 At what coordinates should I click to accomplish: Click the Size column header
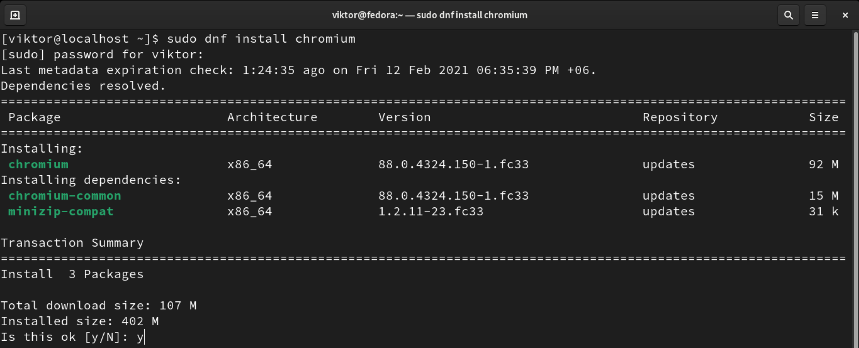824,117
